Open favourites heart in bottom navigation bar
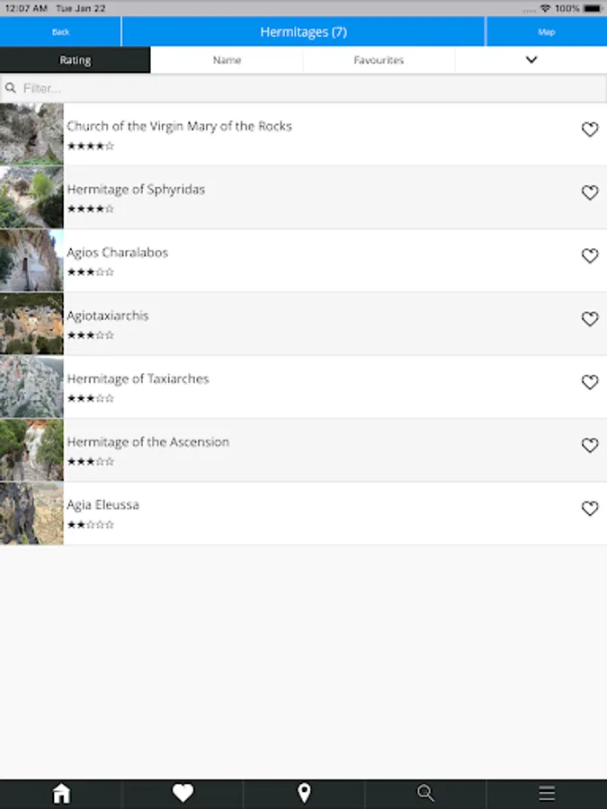Image resolution: width=607 pixels, height=809 pixels. 183,793
